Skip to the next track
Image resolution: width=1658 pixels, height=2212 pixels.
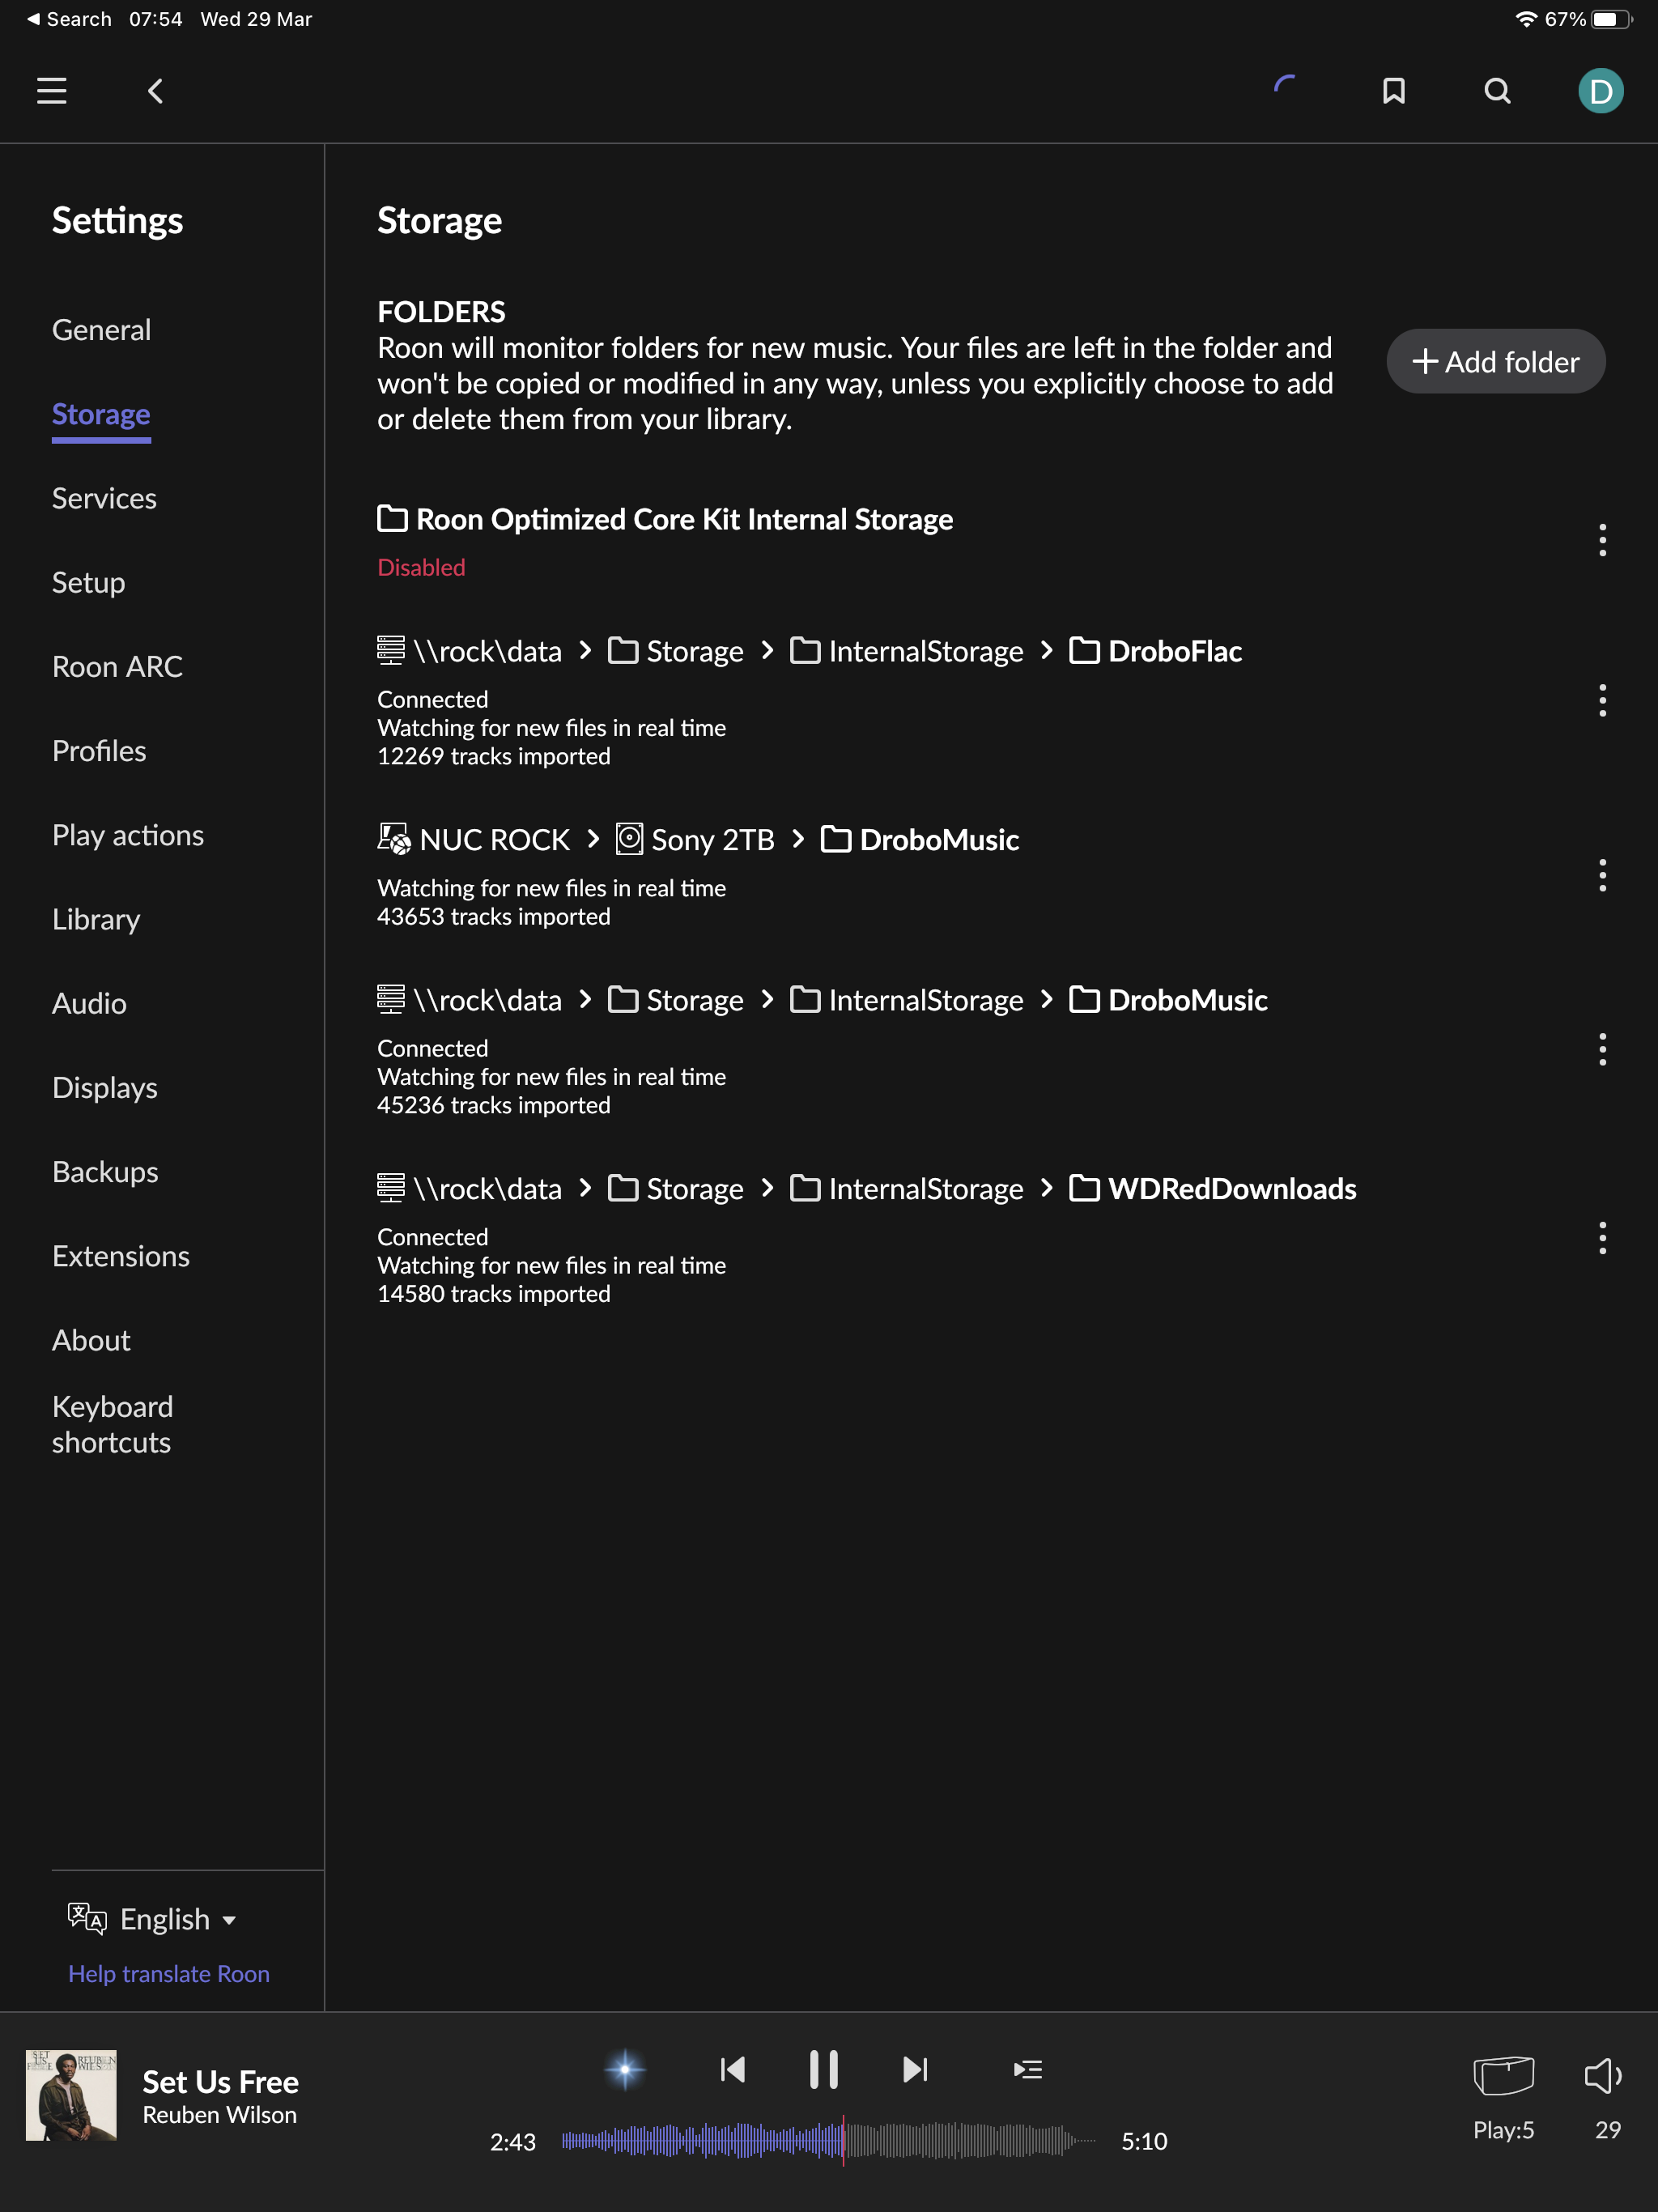pyautogui.click(x=915, y=2069)
